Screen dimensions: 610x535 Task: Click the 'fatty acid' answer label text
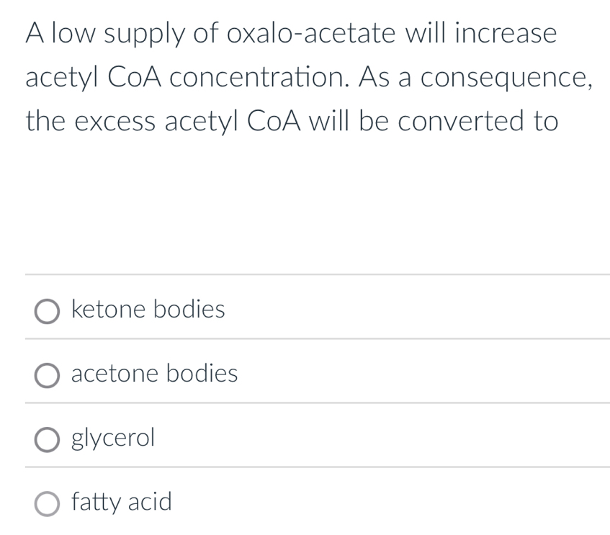pyautogui.click(x=122, y=502)
